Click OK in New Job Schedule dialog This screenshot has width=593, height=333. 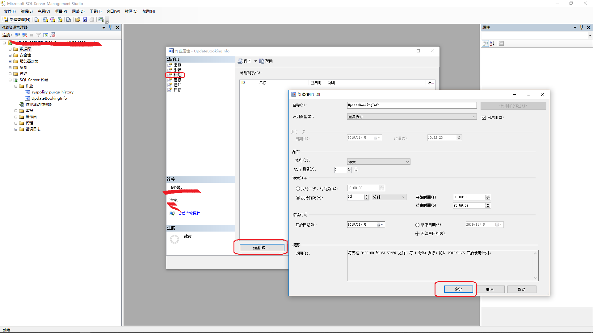[458, 289]
